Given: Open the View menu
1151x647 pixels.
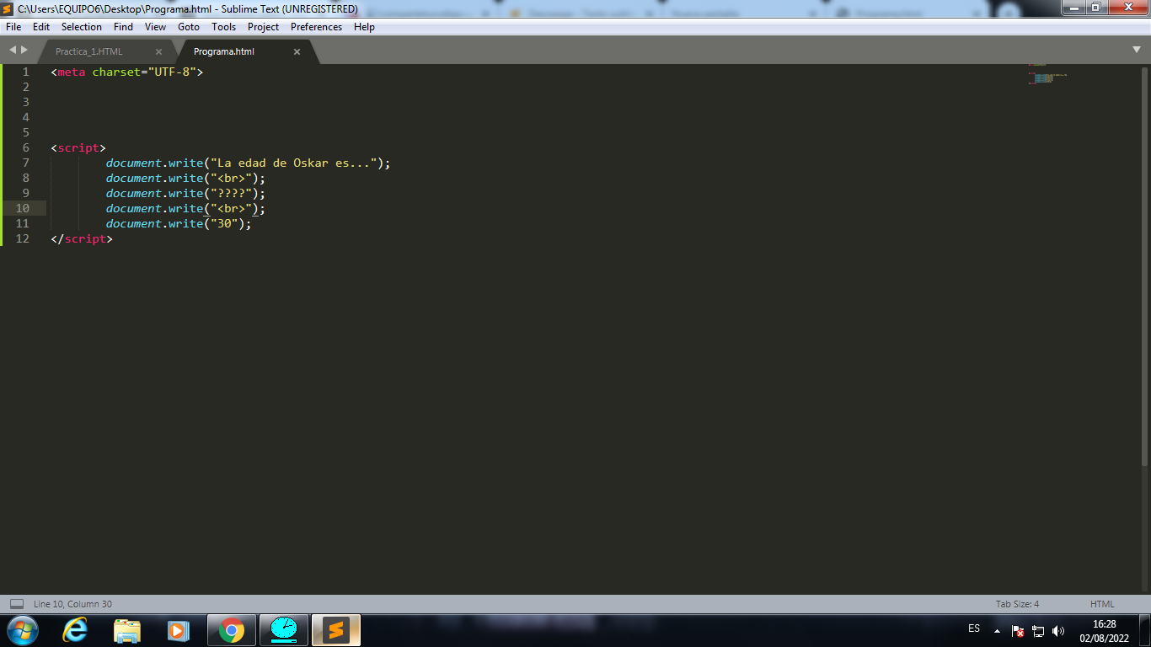Looking at the screenshot, I should tap(155, 27).
